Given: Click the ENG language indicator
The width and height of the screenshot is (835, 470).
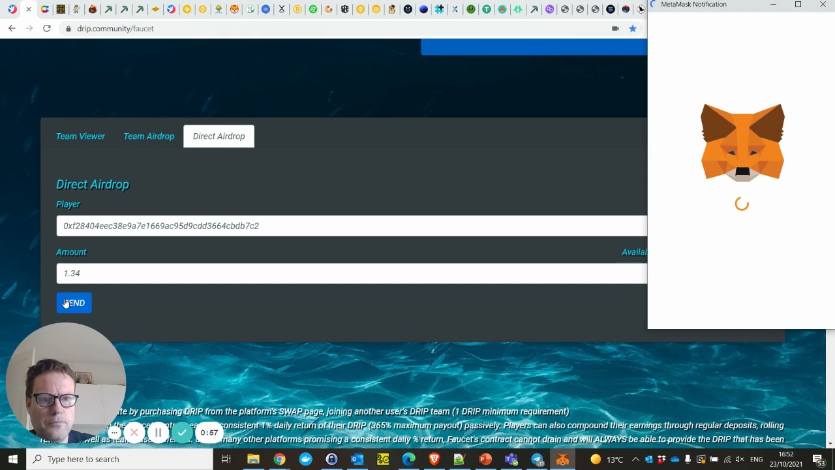Looking at the screenshot, I should pos(756,460).
